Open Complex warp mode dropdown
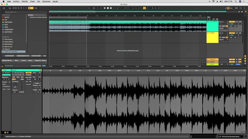 [x=28, y=84]
